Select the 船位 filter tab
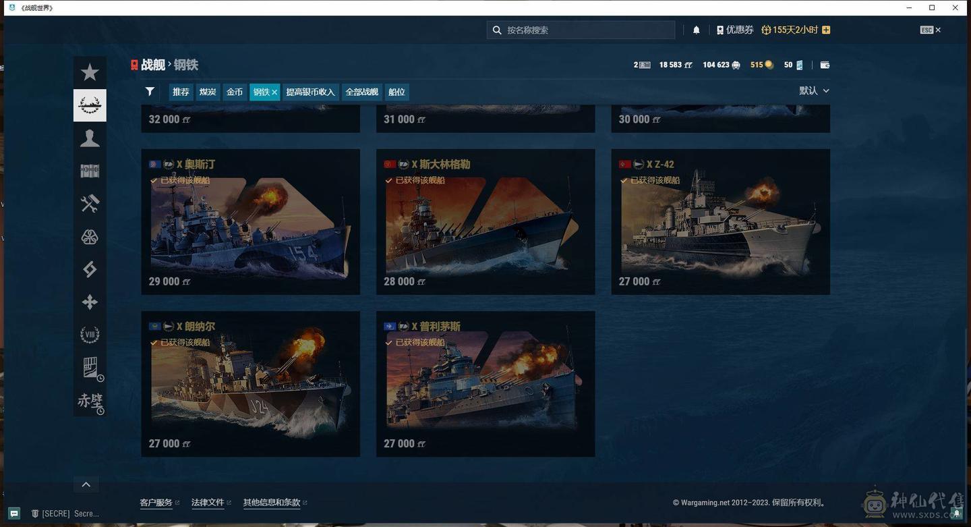The image size is (971, 527). (397, 92)
